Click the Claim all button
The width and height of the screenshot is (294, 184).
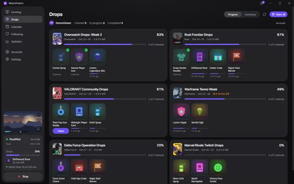pyautogui.click(x=278, y=14)
